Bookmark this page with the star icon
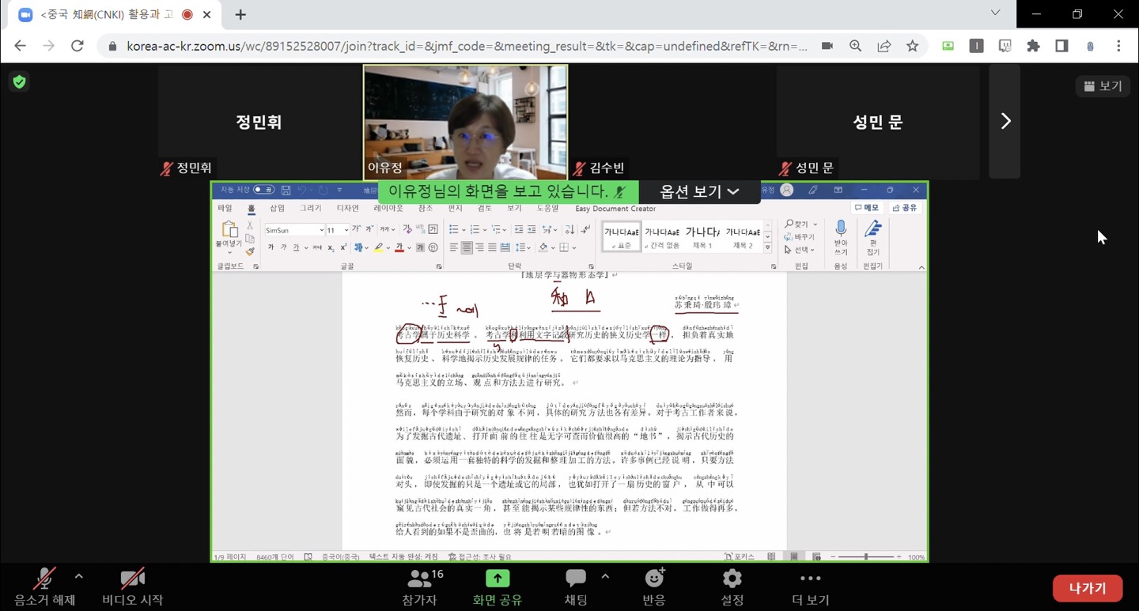 click(913, 46)
